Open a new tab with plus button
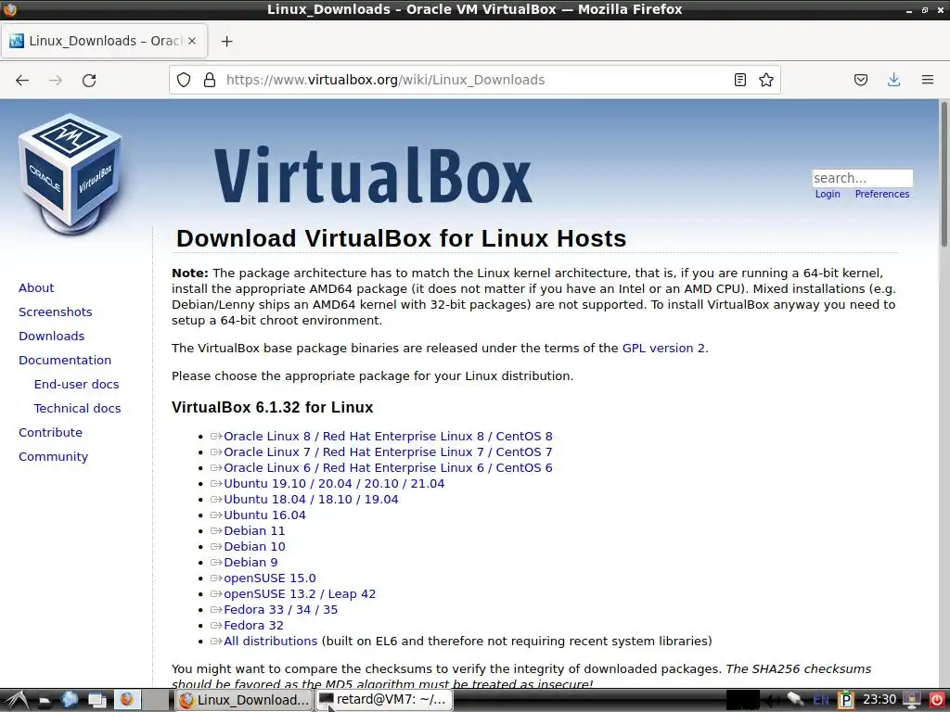 [x=226, y=41]
